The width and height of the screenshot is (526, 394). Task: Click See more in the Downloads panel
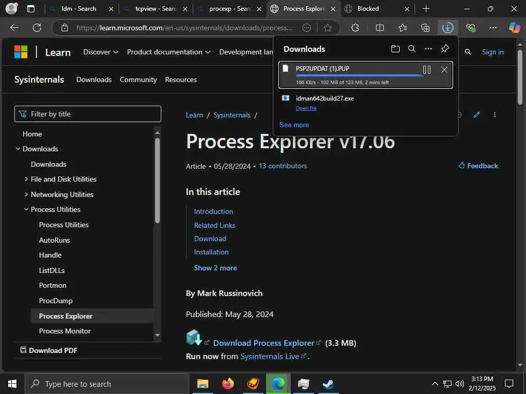[x=294, y=125]
